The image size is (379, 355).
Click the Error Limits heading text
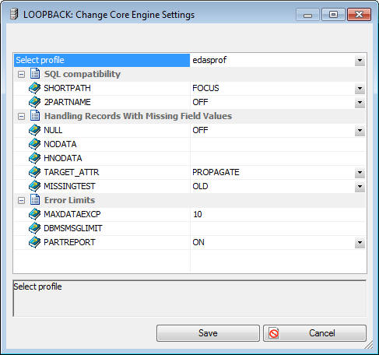click(x=69, y=200)
